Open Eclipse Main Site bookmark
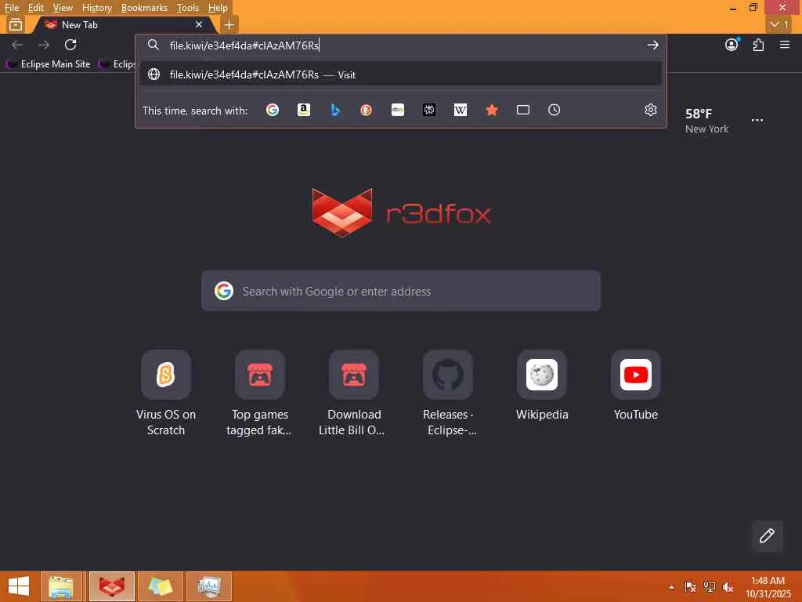The height and width of the screenshot is (602, 802). coord(49,64)
